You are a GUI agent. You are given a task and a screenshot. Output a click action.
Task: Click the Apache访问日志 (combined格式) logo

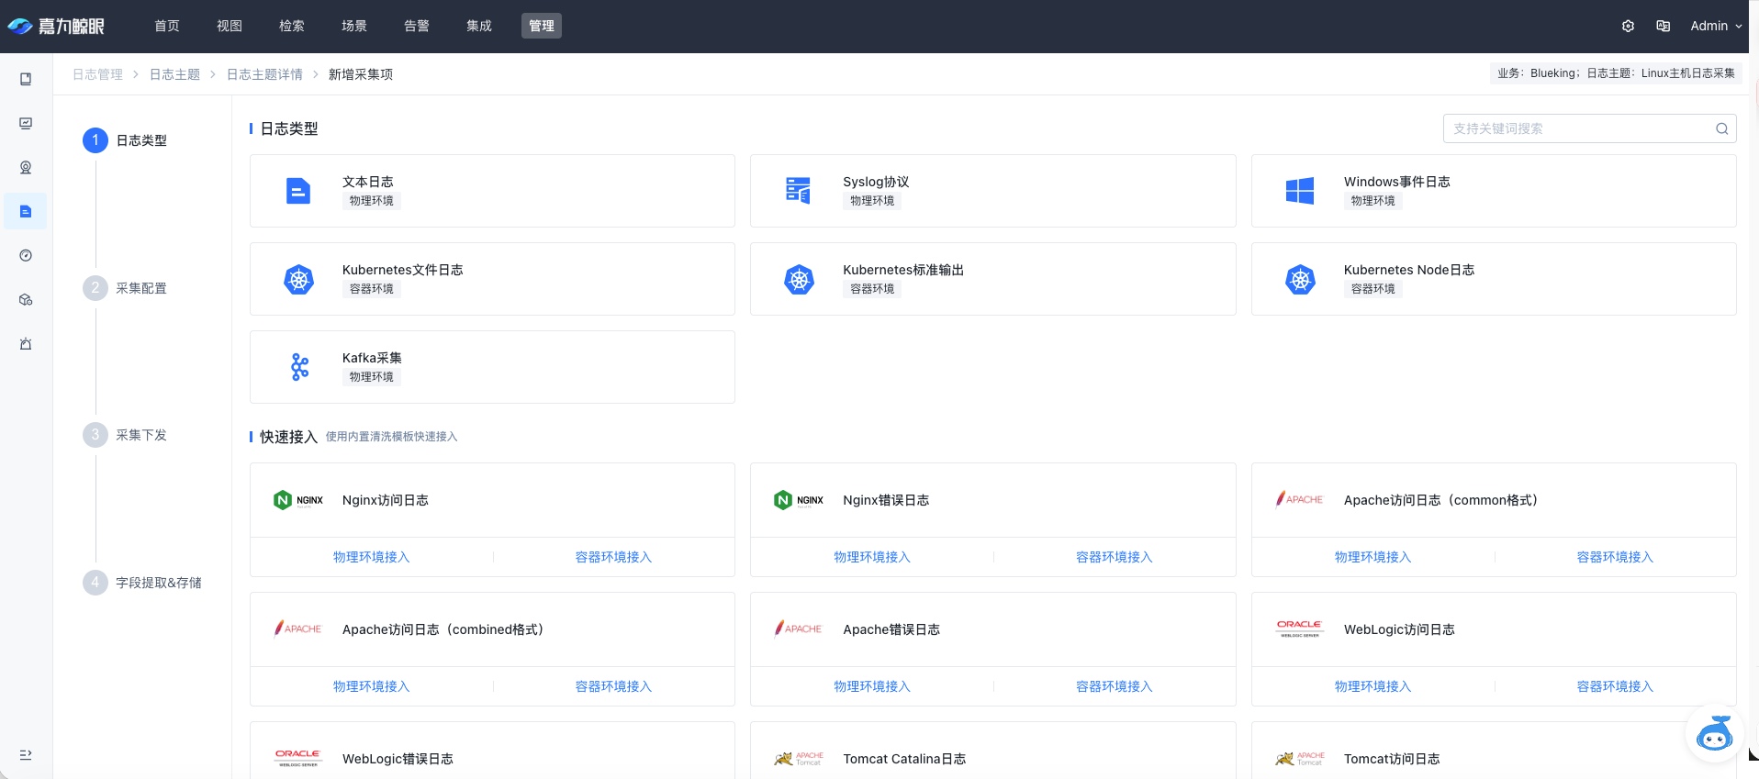pyautogui.click(x=297, y=629)
